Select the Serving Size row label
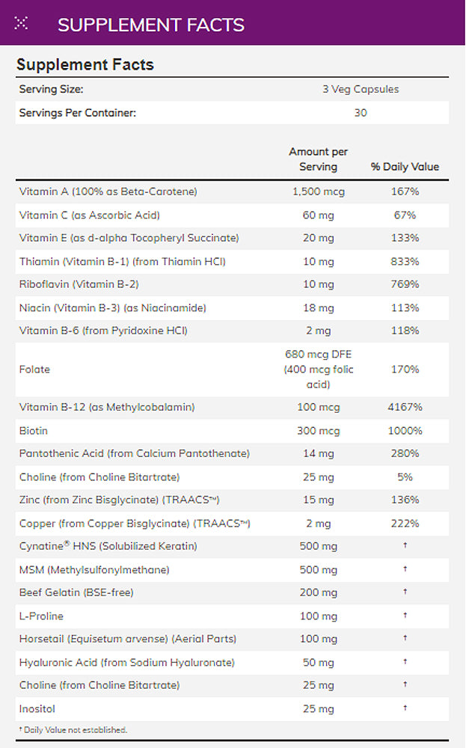 [x=51, y=89]
